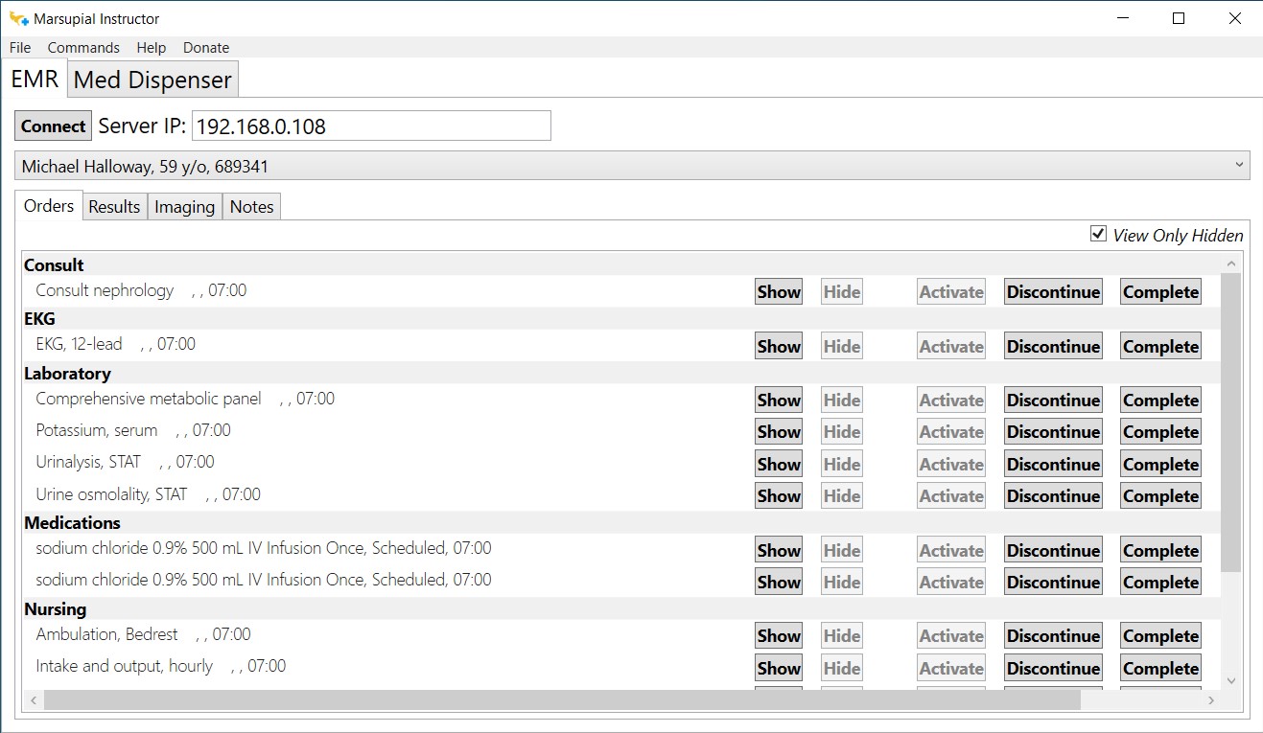This screenshot has height=733, width=1263.
Task: Discontinue the Urinalysis, STAT order
Action: 1053,464
